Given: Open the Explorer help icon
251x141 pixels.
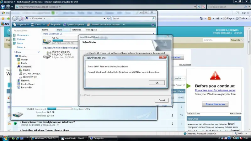Looking at the screenshot, I should pos(152,25).
